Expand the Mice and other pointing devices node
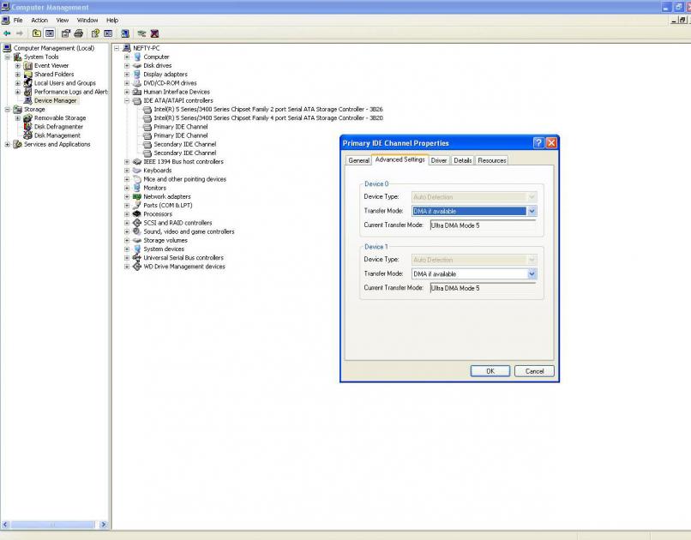691x540 pixels. click(127, 179)
